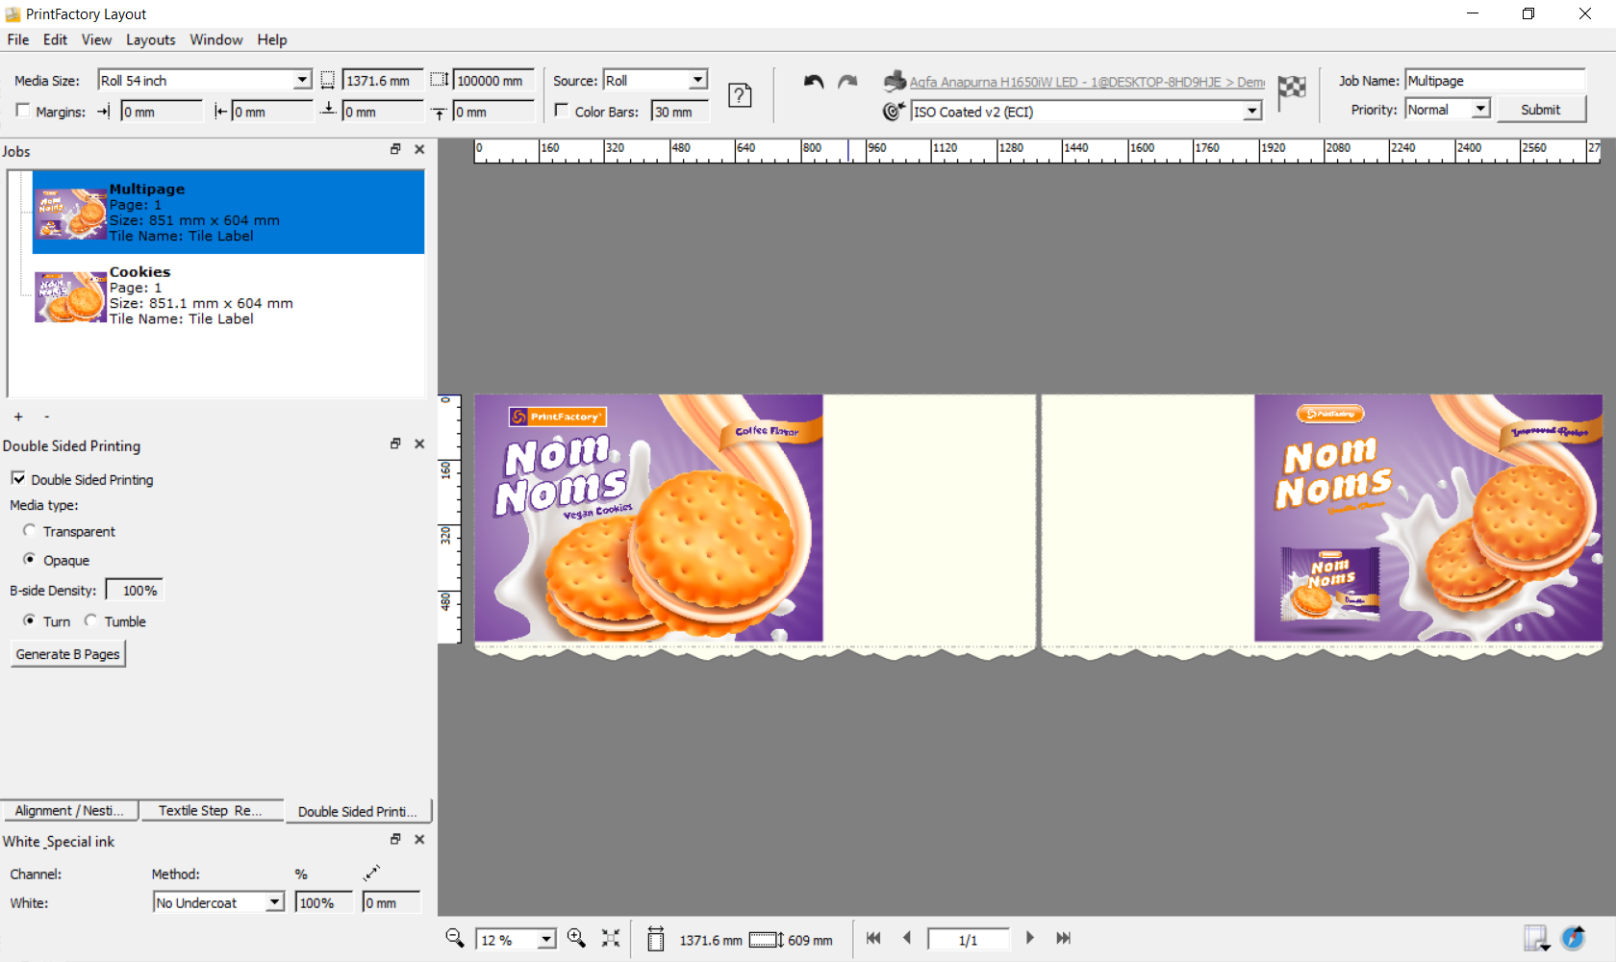Open the Layouts menu
The width and height of the screenshot is (1616, 962).
click(x=151, y=39)
